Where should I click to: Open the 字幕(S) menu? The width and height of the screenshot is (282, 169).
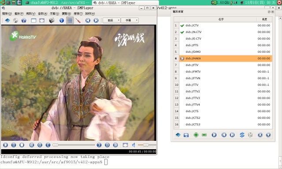point(54,14)
